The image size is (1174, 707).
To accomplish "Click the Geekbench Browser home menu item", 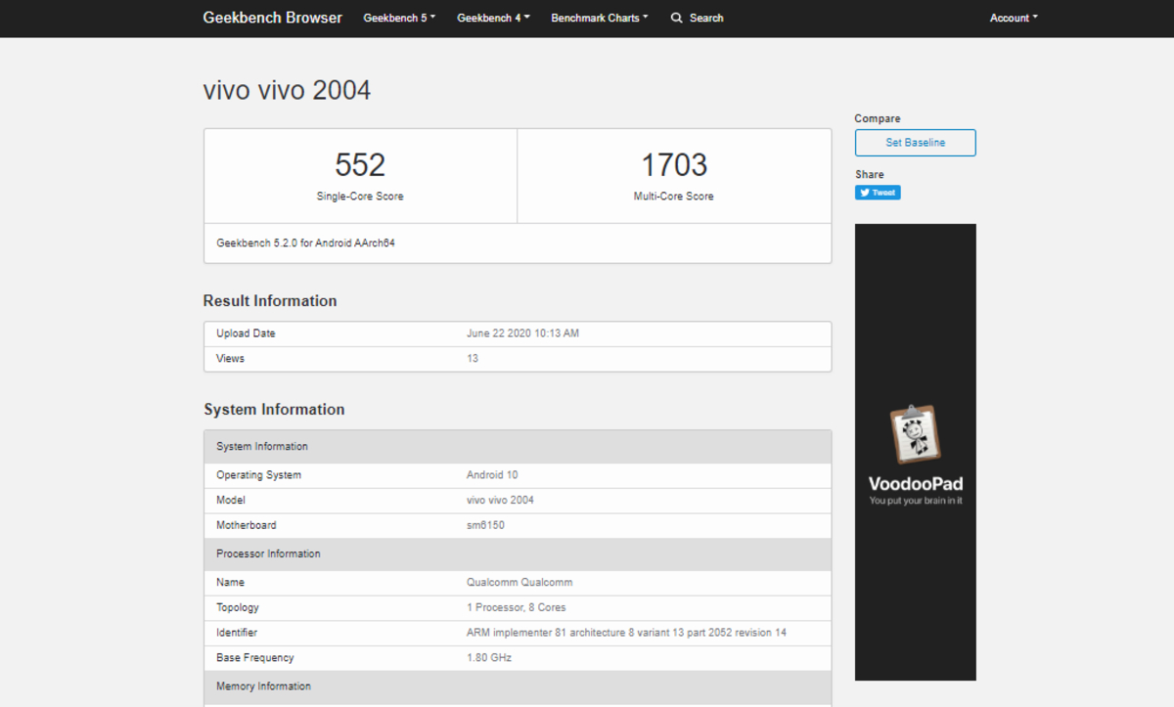I will click(272, 18).
